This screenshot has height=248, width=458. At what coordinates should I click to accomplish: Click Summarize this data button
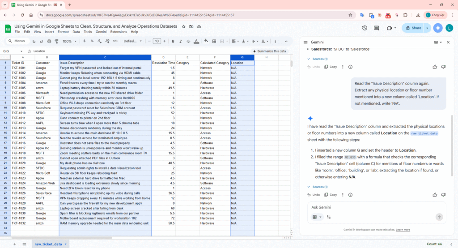269,51
